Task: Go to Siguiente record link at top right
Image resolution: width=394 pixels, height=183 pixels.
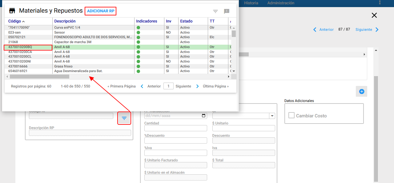Action: [x=364, y=30]
